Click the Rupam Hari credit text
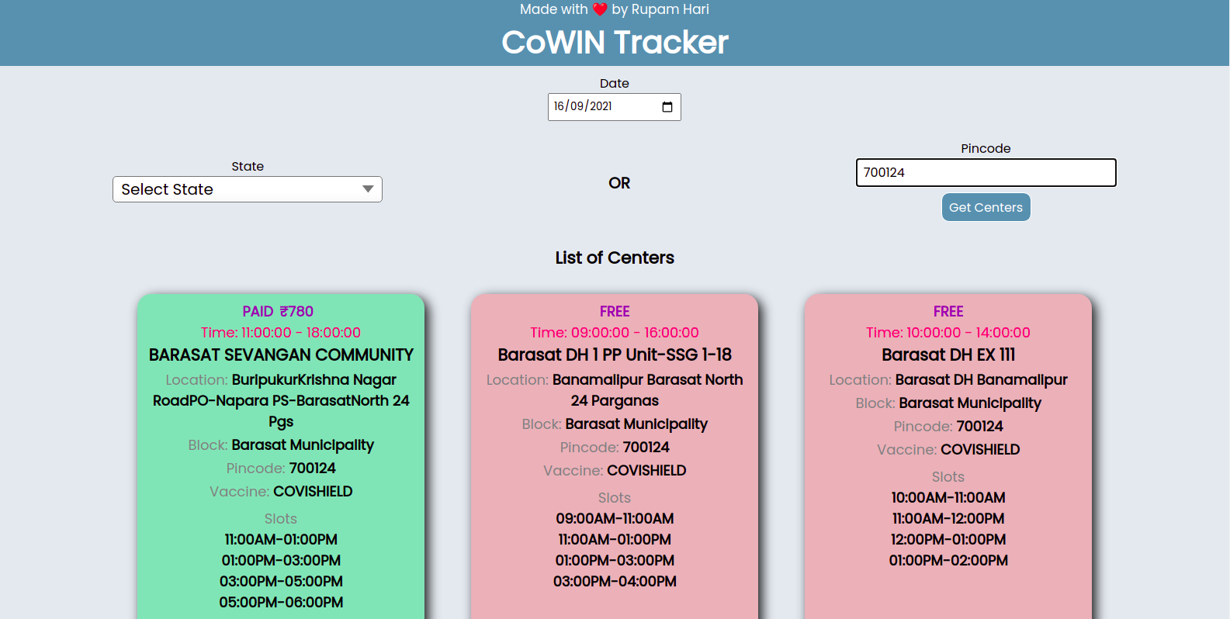 660,9
